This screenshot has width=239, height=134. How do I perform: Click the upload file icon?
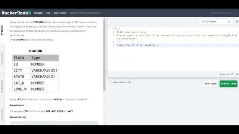pyautogui.click(x=111, y=82)
